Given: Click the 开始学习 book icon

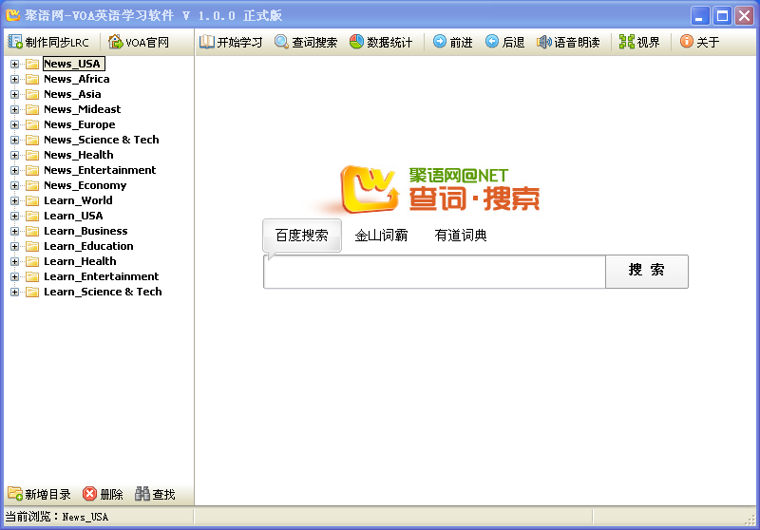Looking at the screenshot, I should [x=207, y=42].
